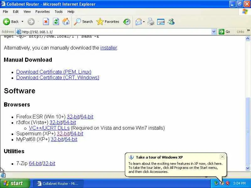Click the vertical scrollbar thumb
Screen dimensions: 251x188
point(248,131)
